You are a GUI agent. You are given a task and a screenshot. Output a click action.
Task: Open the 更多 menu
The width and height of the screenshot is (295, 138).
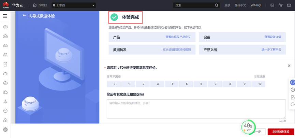[x=227, y=5]
